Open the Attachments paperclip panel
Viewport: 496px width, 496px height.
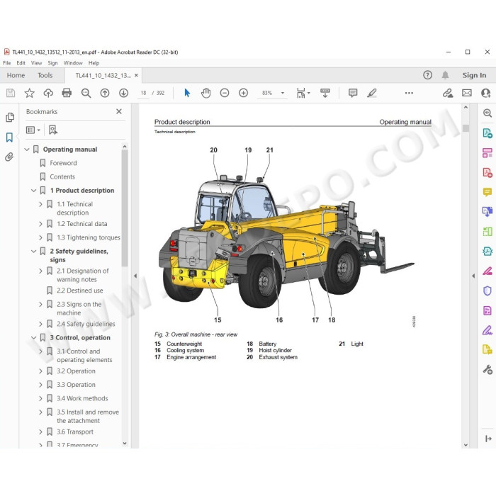9,157
